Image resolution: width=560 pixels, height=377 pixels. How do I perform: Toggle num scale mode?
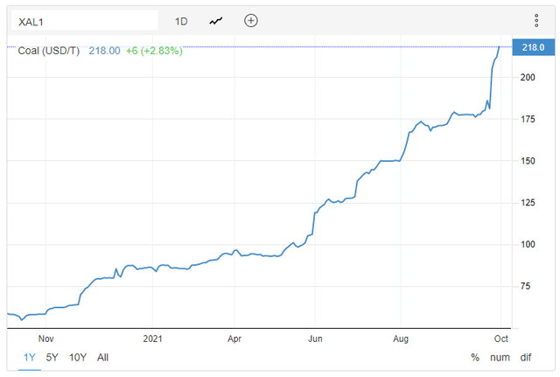[500, 358]
